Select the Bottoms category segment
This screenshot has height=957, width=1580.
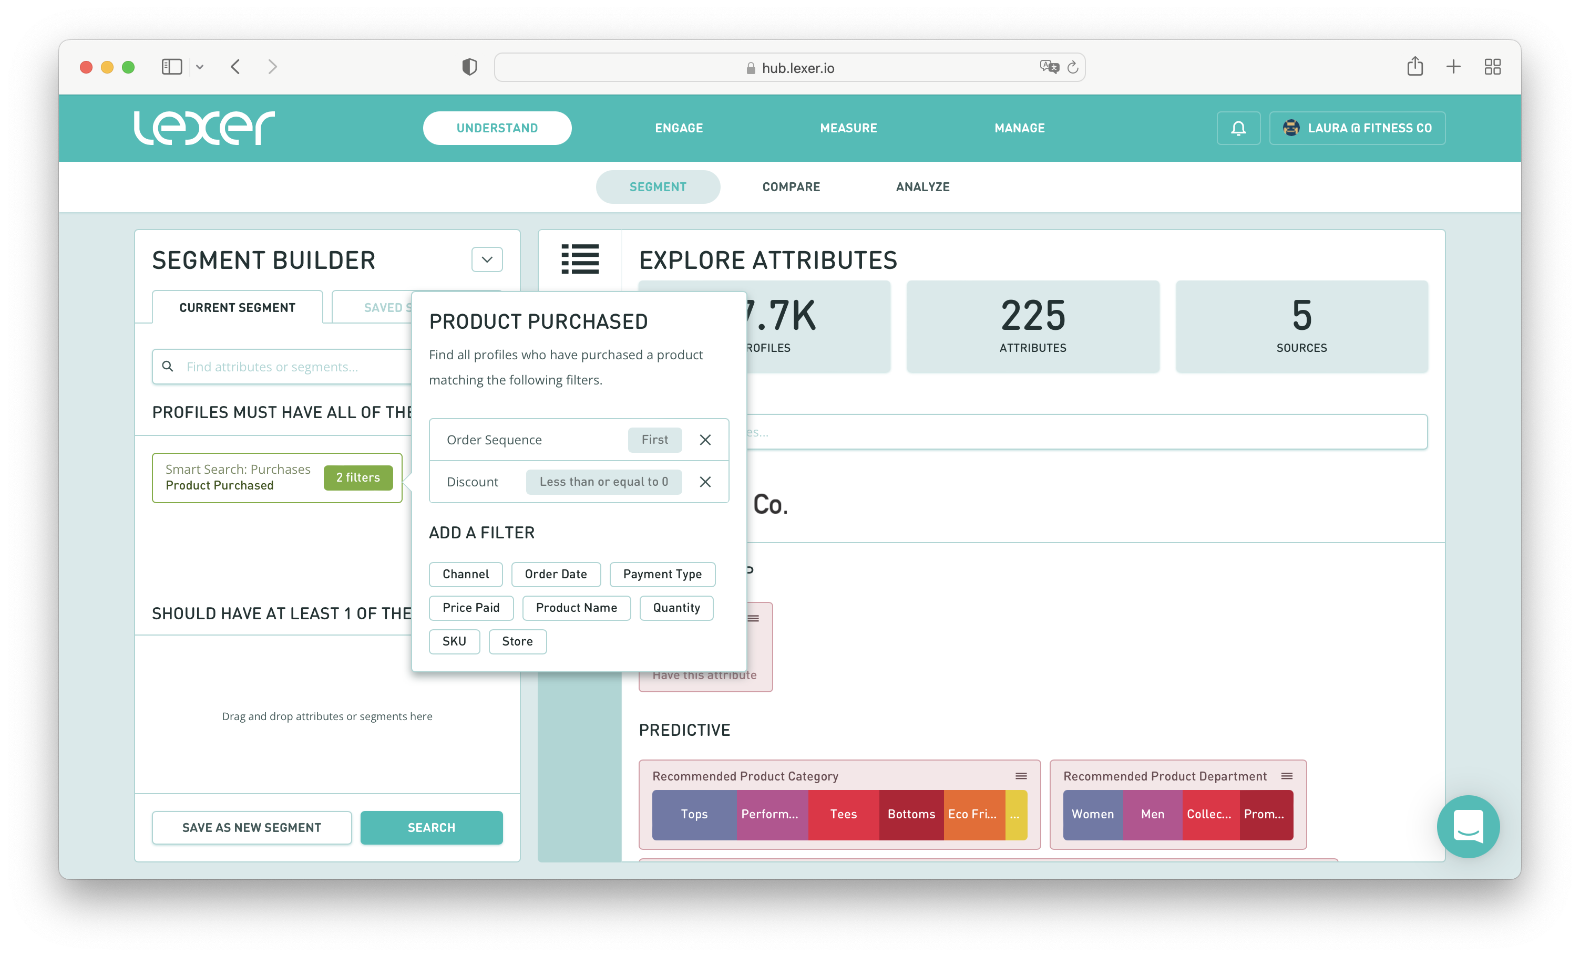coord(911,815)
